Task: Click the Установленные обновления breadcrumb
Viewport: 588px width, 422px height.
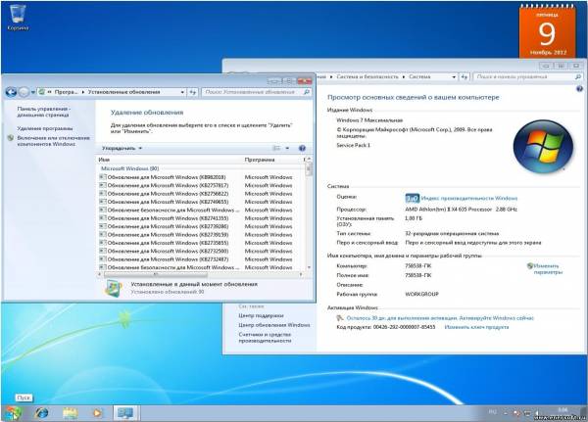Action: pyautogui.click(x=123, y=92)
